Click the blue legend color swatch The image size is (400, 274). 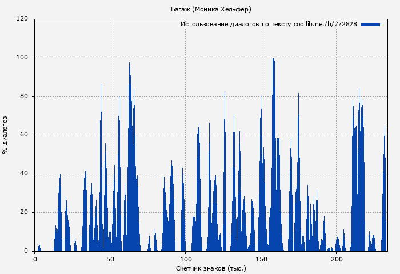tap(370, 25)
